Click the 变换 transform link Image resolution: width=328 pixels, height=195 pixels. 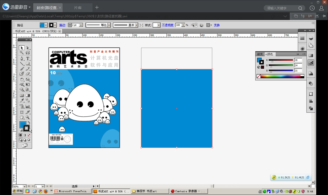pyautogui.click(x=217, y=25)
